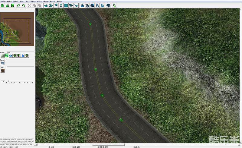The width and height of the screenshot is (242, 148).
Task: Select the bottommost green road point marker
Action: pos(121,120)
